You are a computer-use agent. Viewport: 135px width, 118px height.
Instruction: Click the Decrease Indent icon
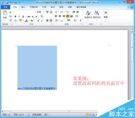[74, 12]
